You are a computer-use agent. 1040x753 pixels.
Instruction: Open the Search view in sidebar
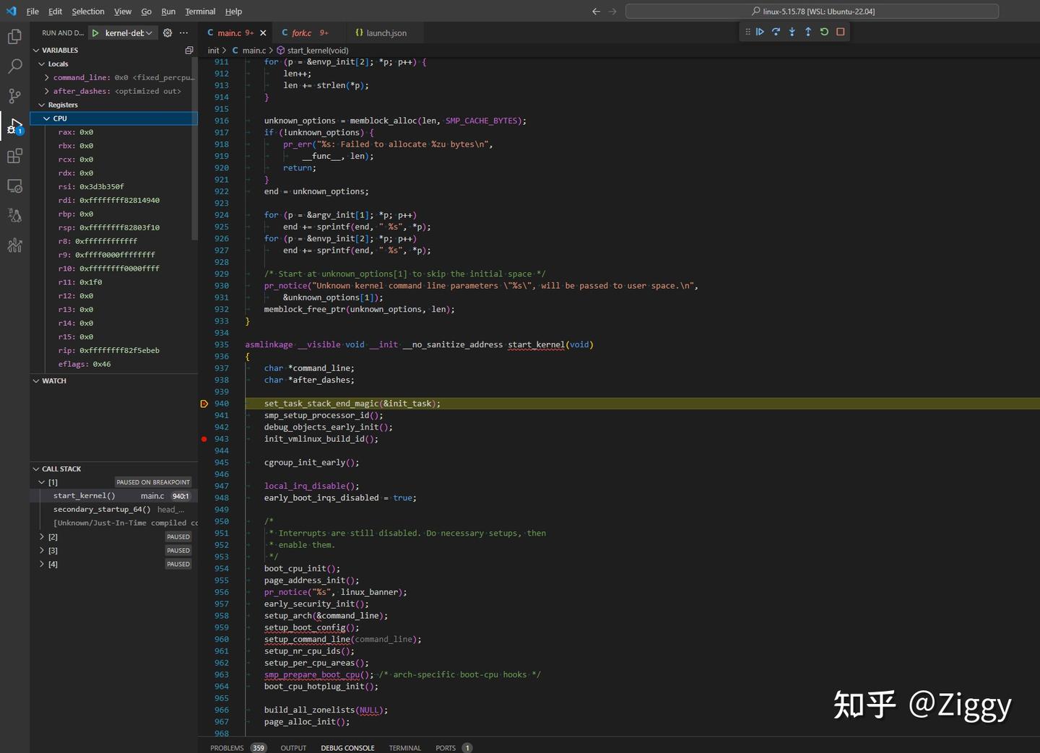click(x=14, y=66)
